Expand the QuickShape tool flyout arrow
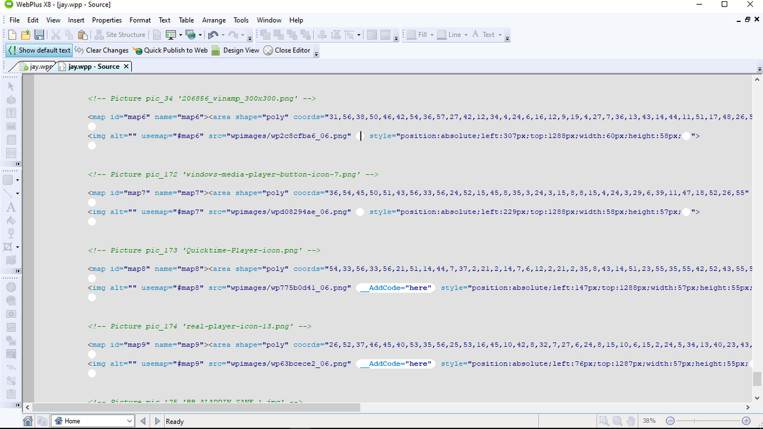763x429 pixels. point(18,181)
